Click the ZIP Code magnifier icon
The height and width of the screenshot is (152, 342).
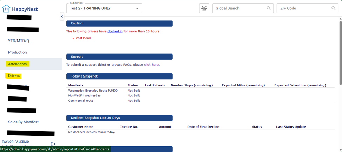point(333,8)
